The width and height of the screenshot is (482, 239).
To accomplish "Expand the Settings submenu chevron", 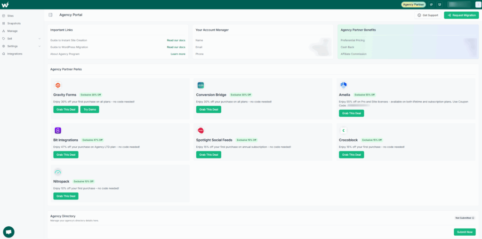I will pyautogui.click(x=40, y=46).
